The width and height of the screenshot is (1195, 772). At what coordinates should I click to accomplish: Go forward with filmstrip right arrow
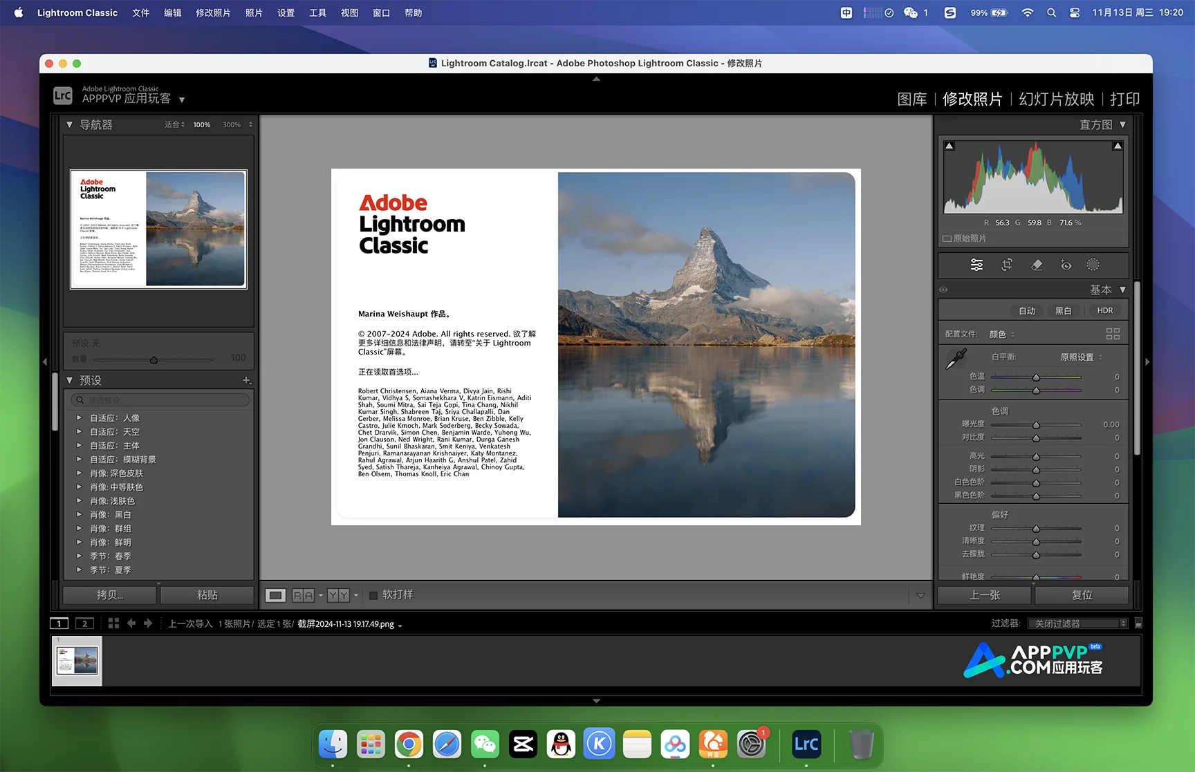click(x=148, y=623)
